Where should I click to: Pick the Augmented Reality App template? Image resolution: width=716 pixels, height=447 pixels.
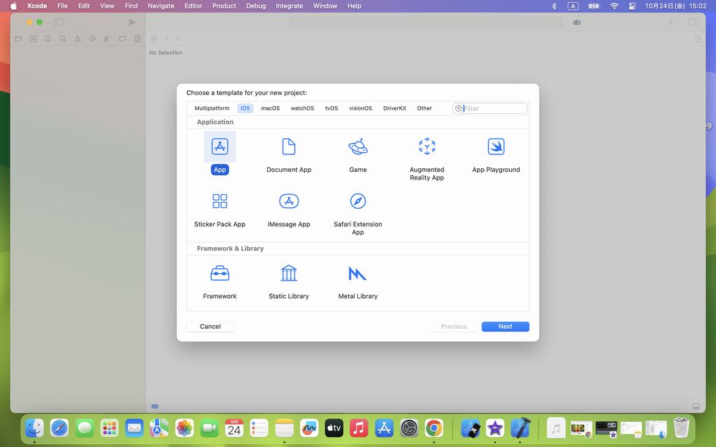coord(427,147)
